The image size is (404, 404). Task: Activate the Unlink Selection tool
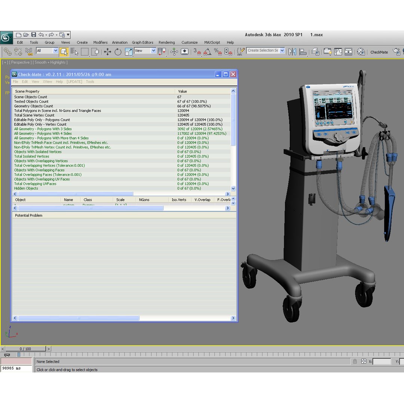tap(18, 52)
